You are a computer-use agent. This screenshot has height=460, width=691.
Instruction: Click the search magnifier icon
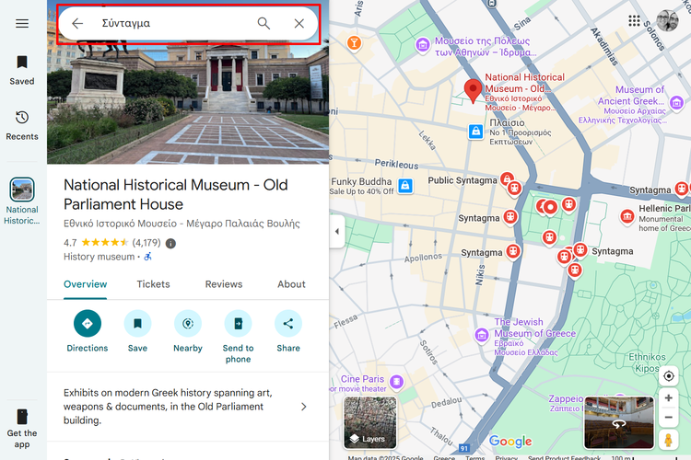[x=264, y=23]
